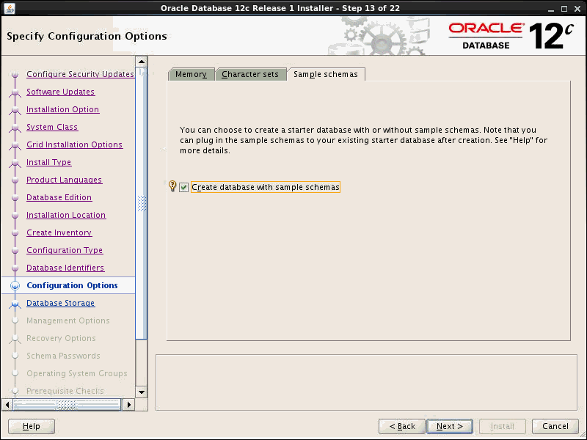Go back using the Back button
The height and width of the screenshot is (440, 587).
pos(401,426)
